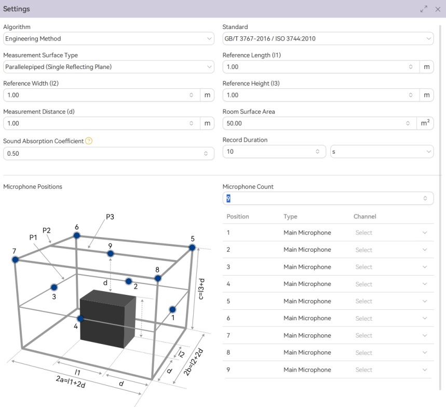This screenshot has height=409, width=446.
Task: Expand the Measurement Surface Type dropdown
Action: pyautogui.click(x=108, y=67)
